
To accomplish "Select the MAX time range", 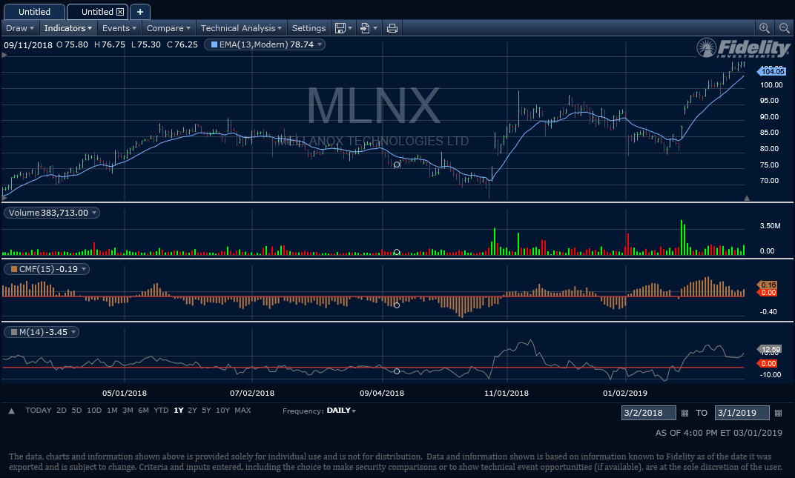I will point(243,411).
